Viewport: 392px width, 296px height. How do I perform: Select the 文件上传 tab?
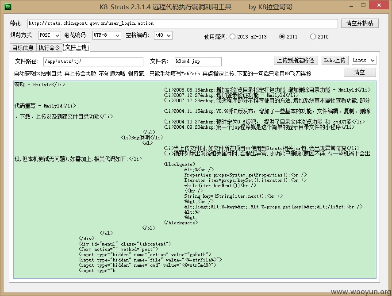click(76, 47)
